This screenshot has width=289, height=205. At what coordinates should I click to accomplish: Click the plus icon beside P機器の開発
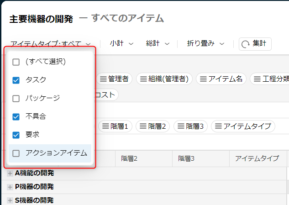pos(10,187)
